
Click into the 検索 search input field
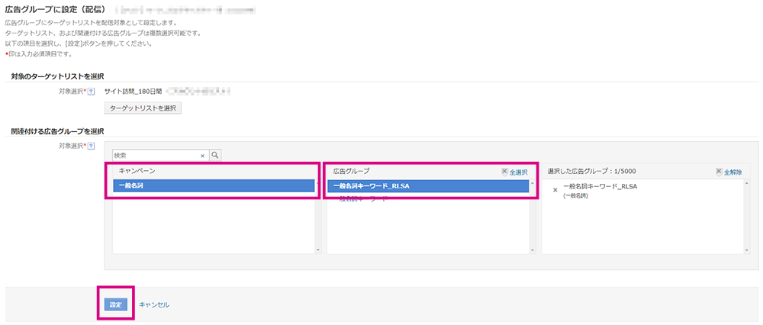click(156, 155)
